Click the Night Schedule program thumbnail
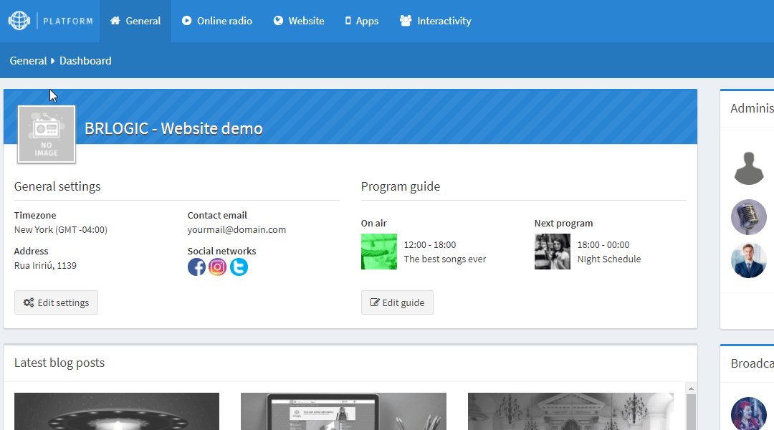Viewport: 774px width, 430px height. pos(553,252)
